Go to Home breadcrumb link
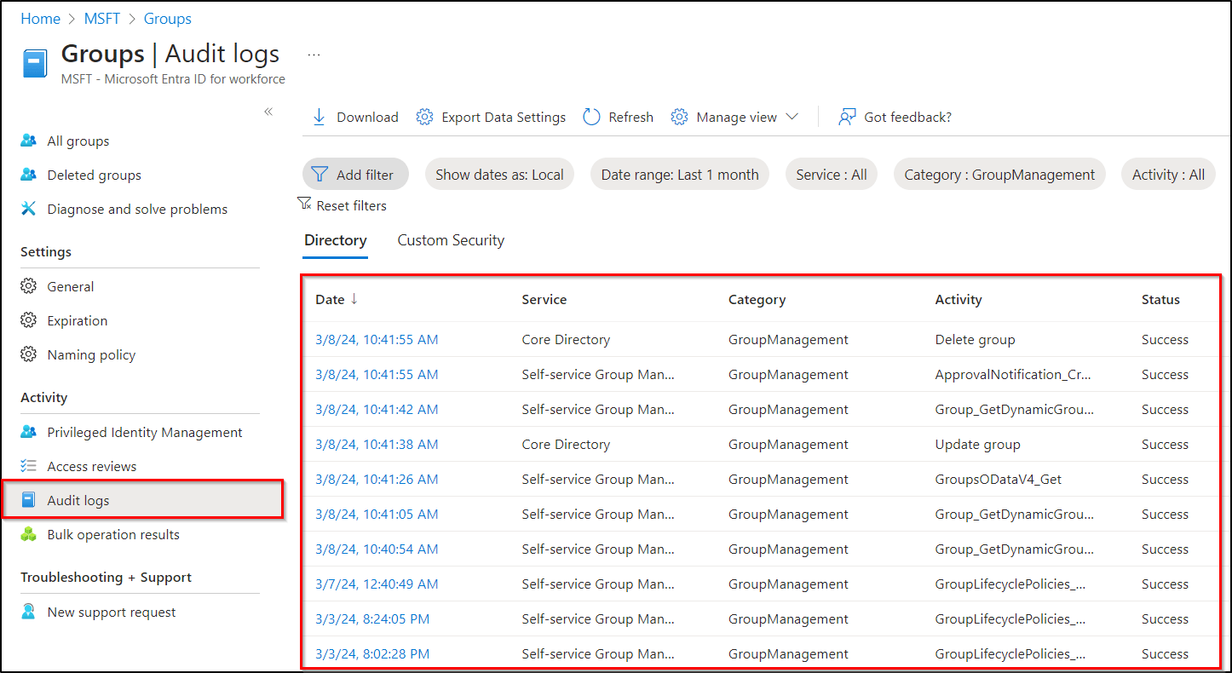 [x=40, y=19]
